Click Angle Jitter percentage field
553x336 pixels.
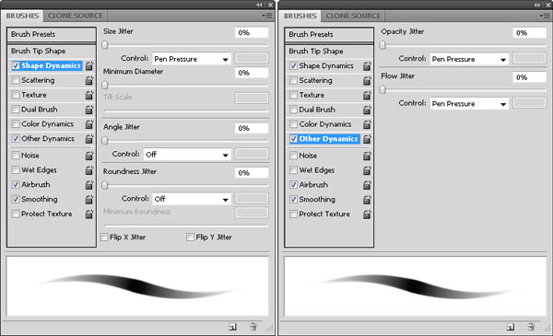pyautogui.click(x=252, y=128)
